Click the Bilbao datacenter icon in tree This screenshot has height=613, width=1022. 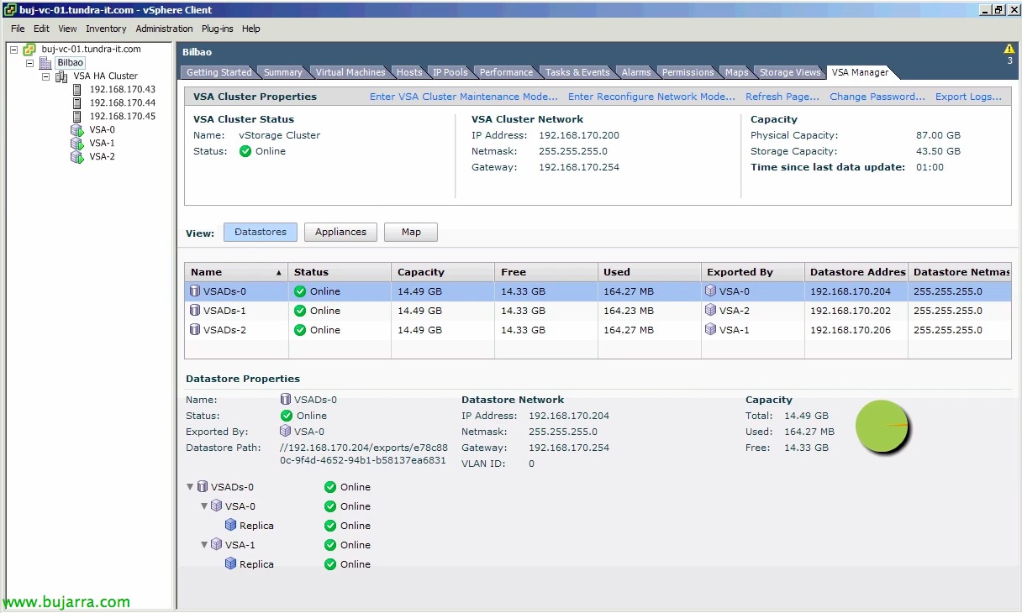coord(45,63)
